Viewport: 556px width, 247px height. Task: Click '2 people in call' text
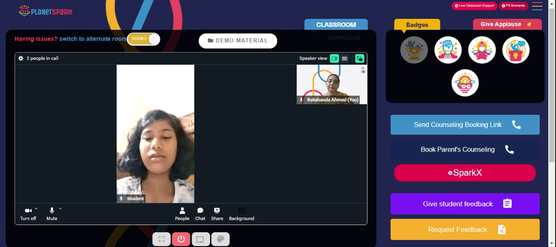pos(43,58)
